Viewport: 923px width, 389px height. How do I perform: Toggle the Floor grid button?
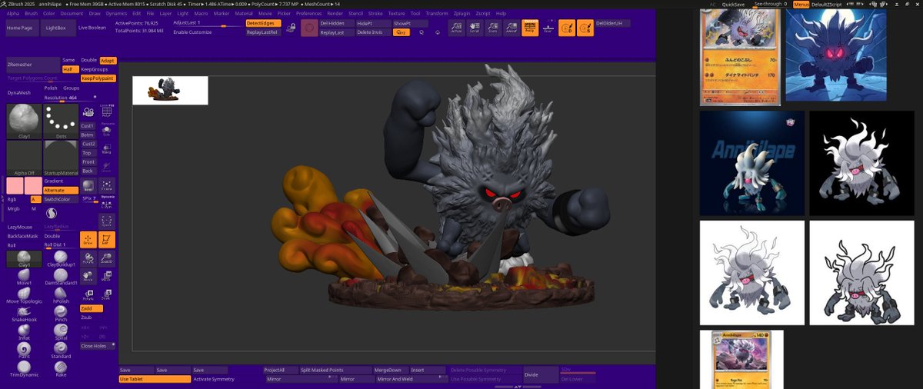548,28
